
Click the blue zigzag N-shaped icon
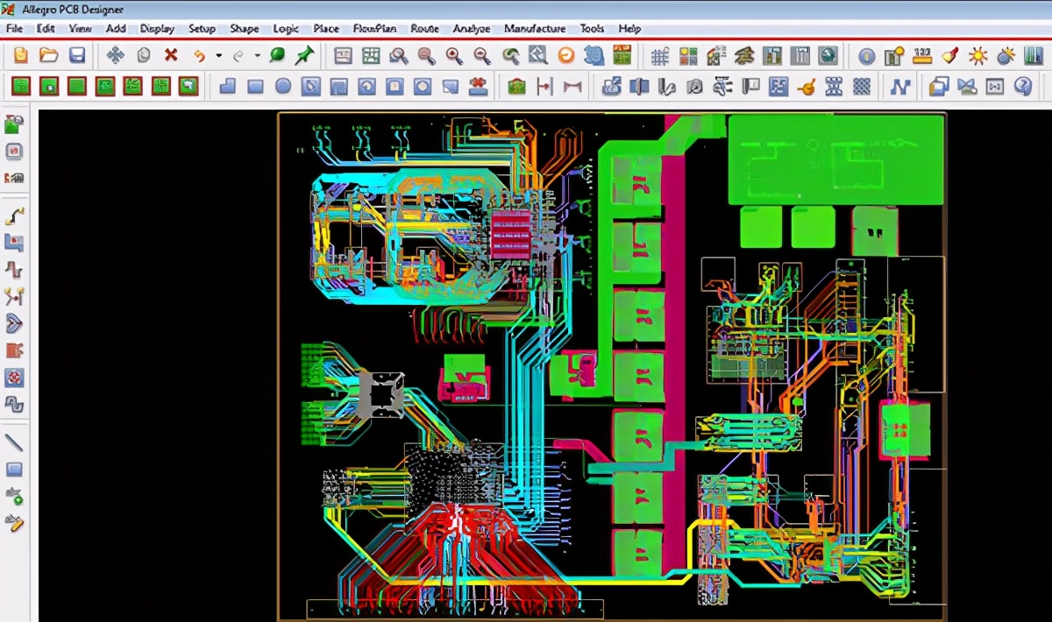point(900,86)
